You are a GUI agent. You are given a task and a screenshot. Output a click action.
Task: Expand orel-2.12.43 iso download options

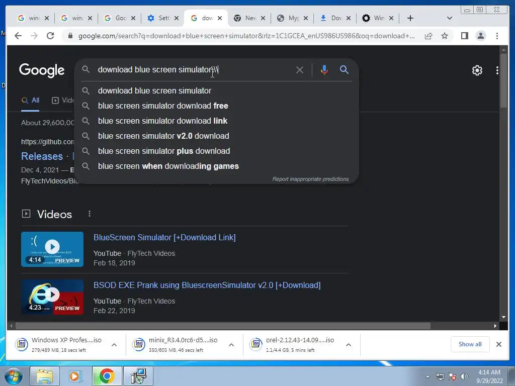pos(349,345)
